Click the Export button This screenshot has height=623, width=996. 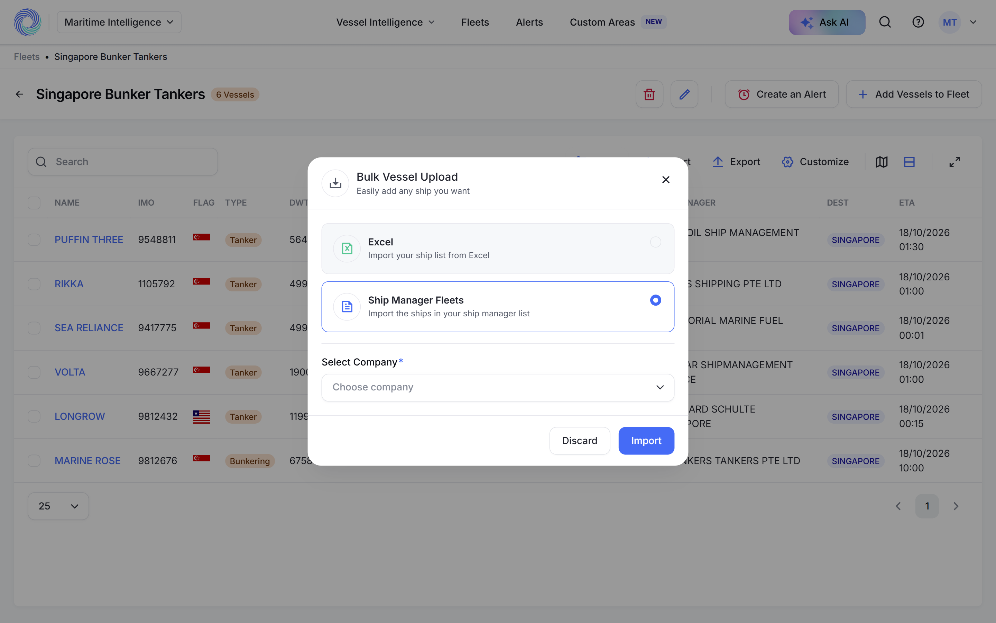click(x=736, y=162)
